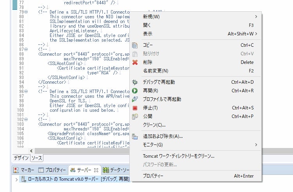Click the text AprLifecycleListener. on line 83
This screenshot has width=293, height=192.
(x=74, y=31)
